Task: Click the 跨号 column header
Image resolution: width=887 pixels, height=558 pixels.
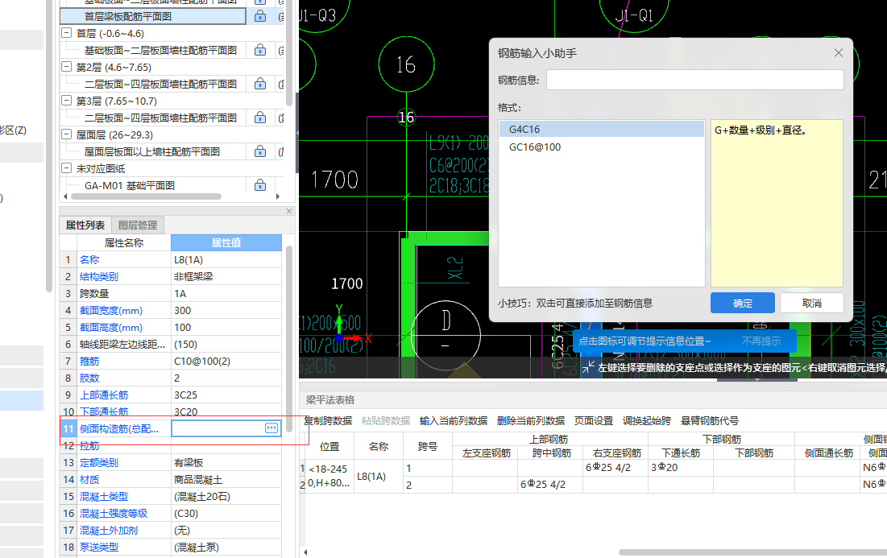Action: click(427, 446)
